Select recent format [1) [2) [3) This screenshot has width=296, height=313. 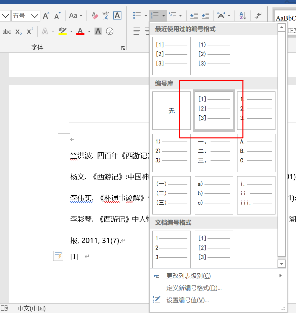pyautogui.click(x=214, y=56)
